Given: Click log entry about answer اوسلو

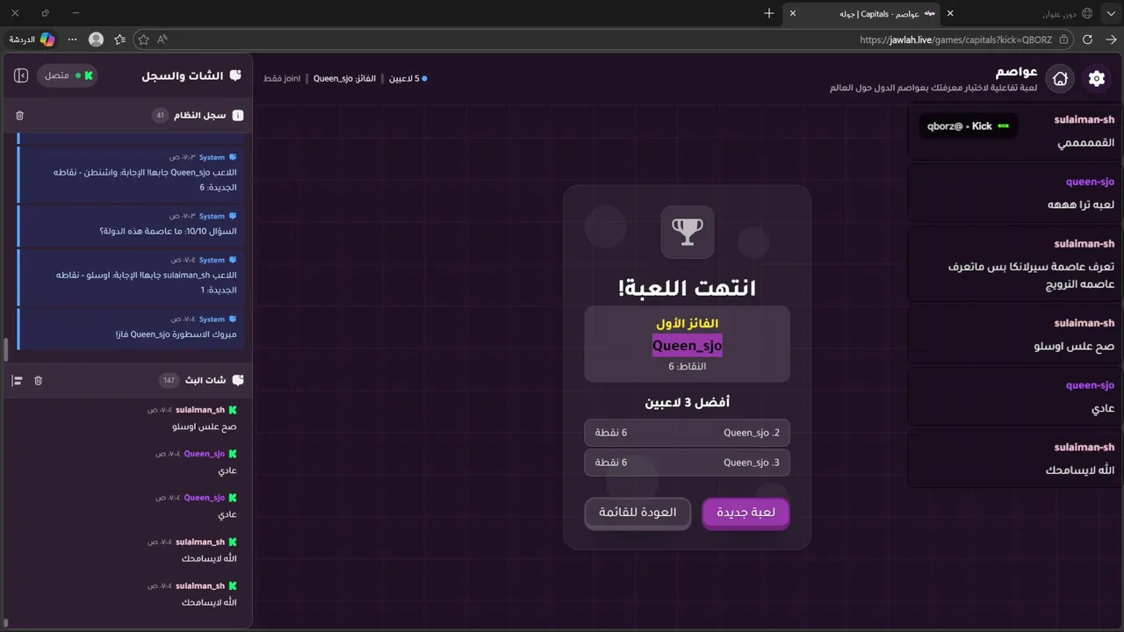Looking at the screenshot, I should (x=130, y=276).
